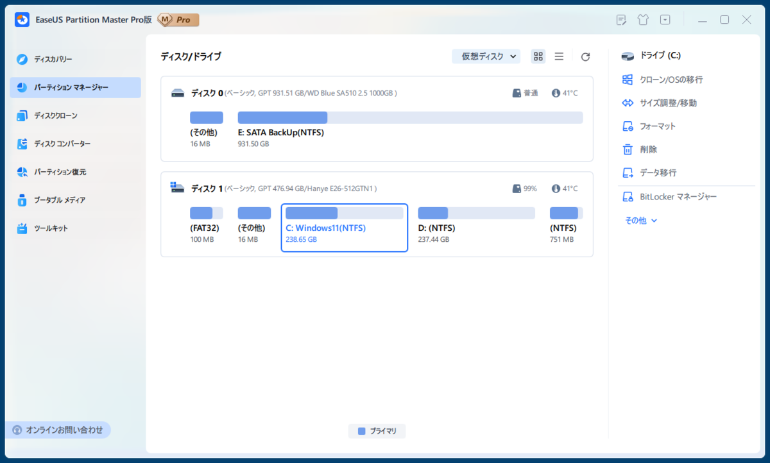
Task: Click フォーマット action
Action: click(649, 126)
